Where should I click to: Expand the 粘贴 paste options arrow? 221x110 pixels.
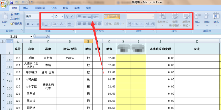[5, 26]
